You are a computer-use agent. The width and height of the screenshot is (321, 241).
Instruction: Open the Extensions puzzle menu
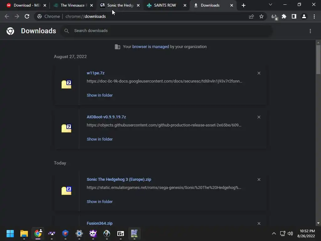(x=284, y=16)
